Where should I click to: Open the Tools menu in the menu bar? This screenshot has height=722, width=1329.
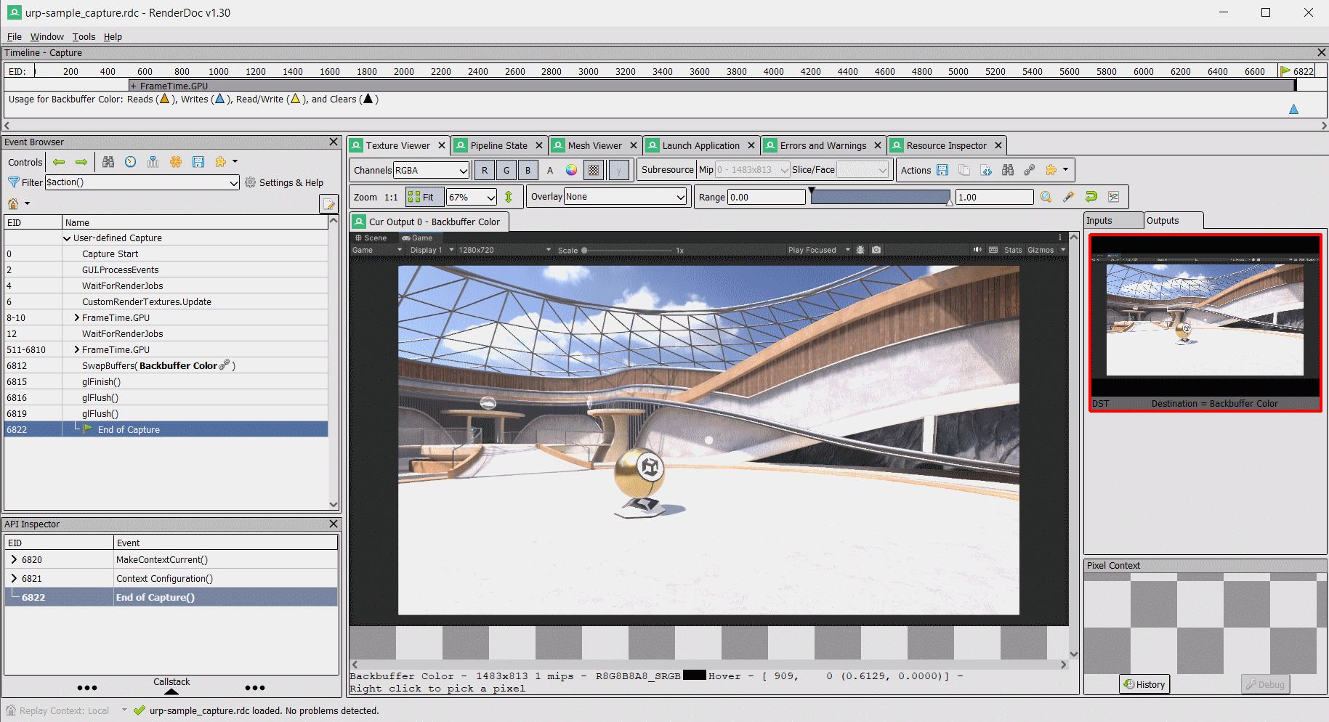click(x=84, y=36)
